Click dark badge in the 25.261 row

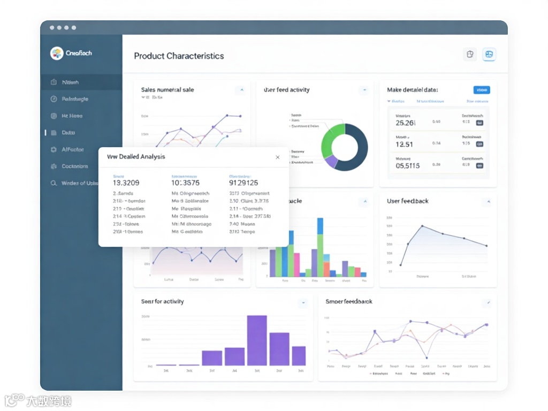pos(480,123)
